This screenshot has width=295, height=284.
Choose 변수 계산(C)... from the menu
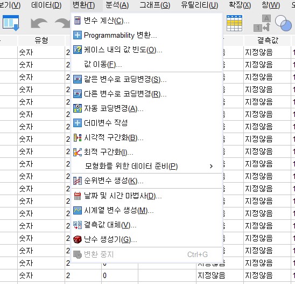point(147,20)
